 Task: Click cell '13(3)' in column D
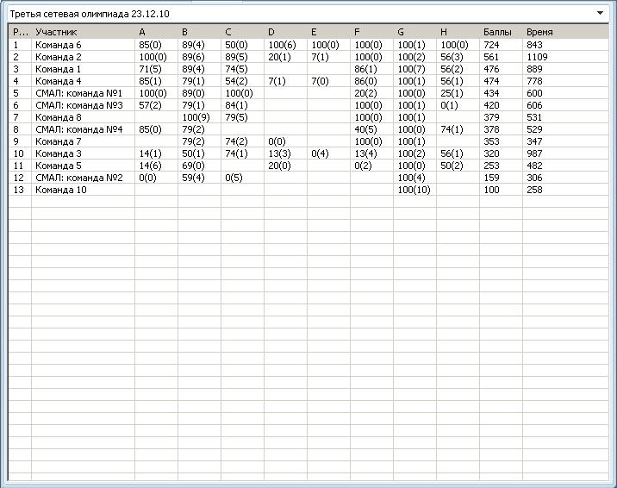pos(279,153)
